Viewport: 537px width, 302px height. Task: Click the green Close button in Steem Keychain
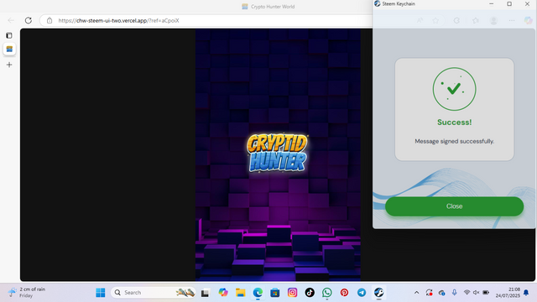coord(454,206)
